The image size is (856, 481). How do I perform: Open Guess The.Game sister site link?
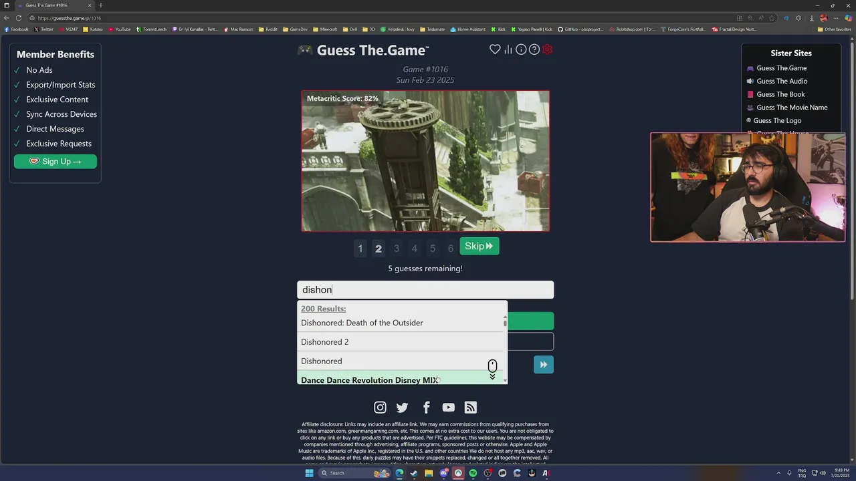tap(781, 68)
